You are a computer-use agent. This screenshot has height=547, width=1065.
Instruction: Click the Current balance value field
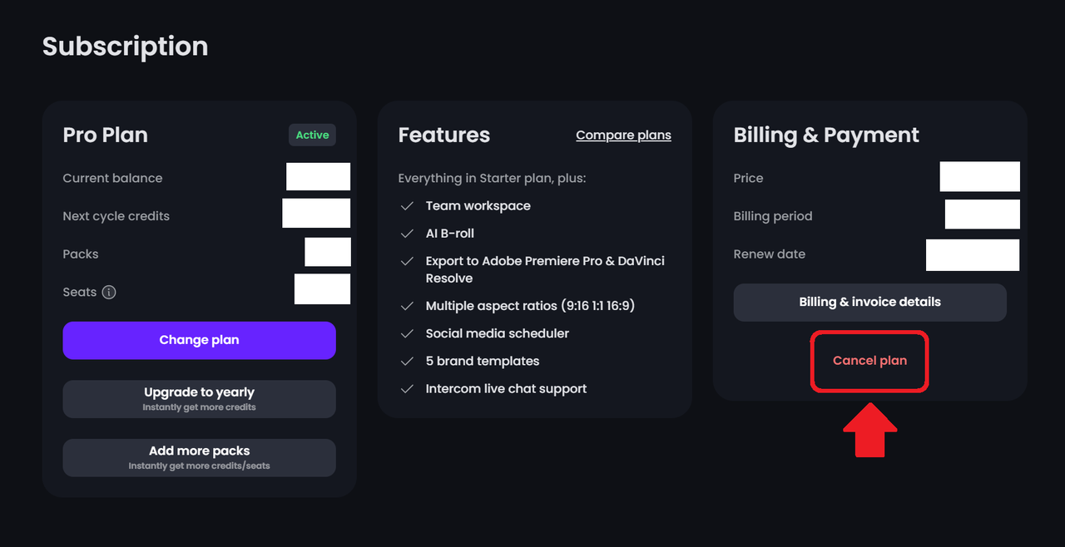319,177
